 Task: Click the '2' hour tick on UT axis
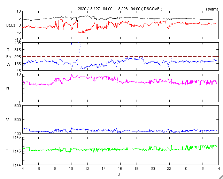pos(202,168)
